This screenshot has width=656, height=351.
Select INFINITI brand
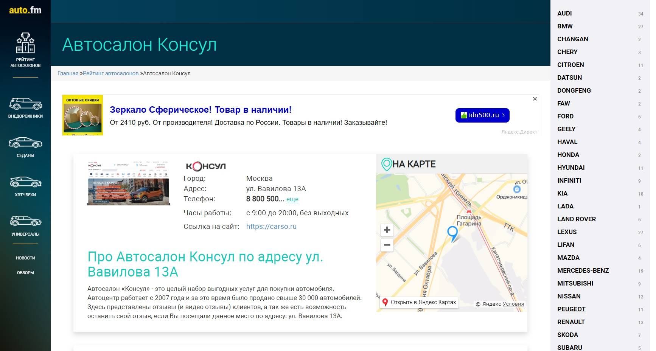point(569,180)
